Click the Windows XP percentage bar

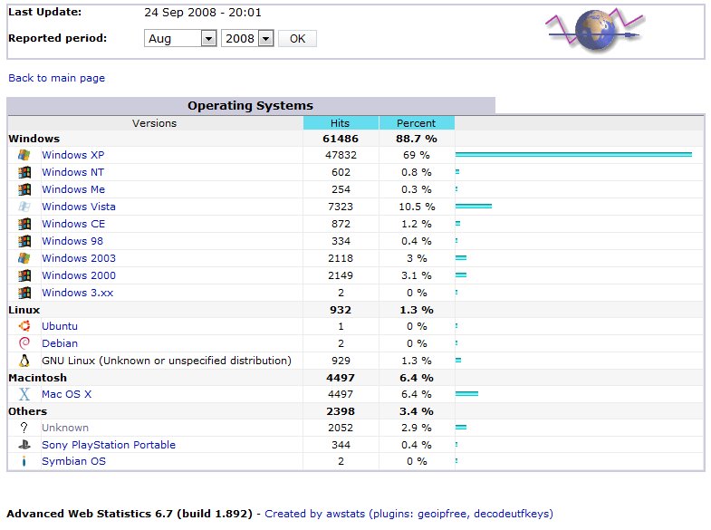(x=573, y=155)
